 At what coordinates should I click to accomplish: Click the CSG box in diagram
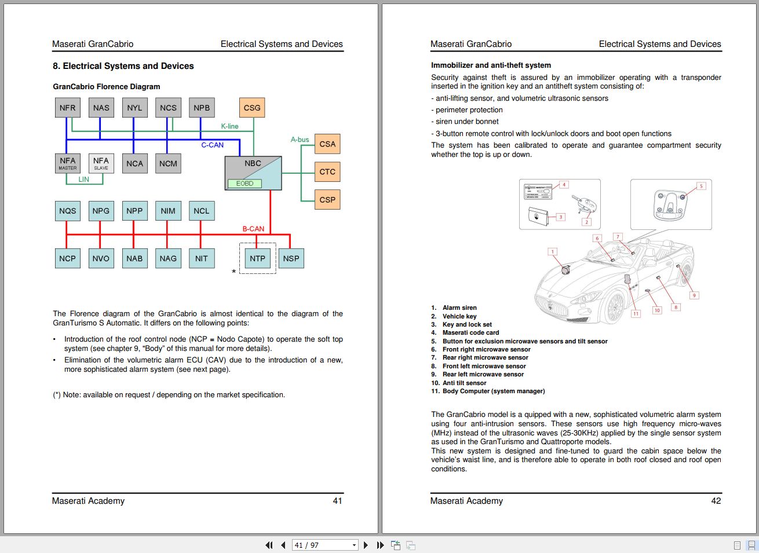coord(252,108)
